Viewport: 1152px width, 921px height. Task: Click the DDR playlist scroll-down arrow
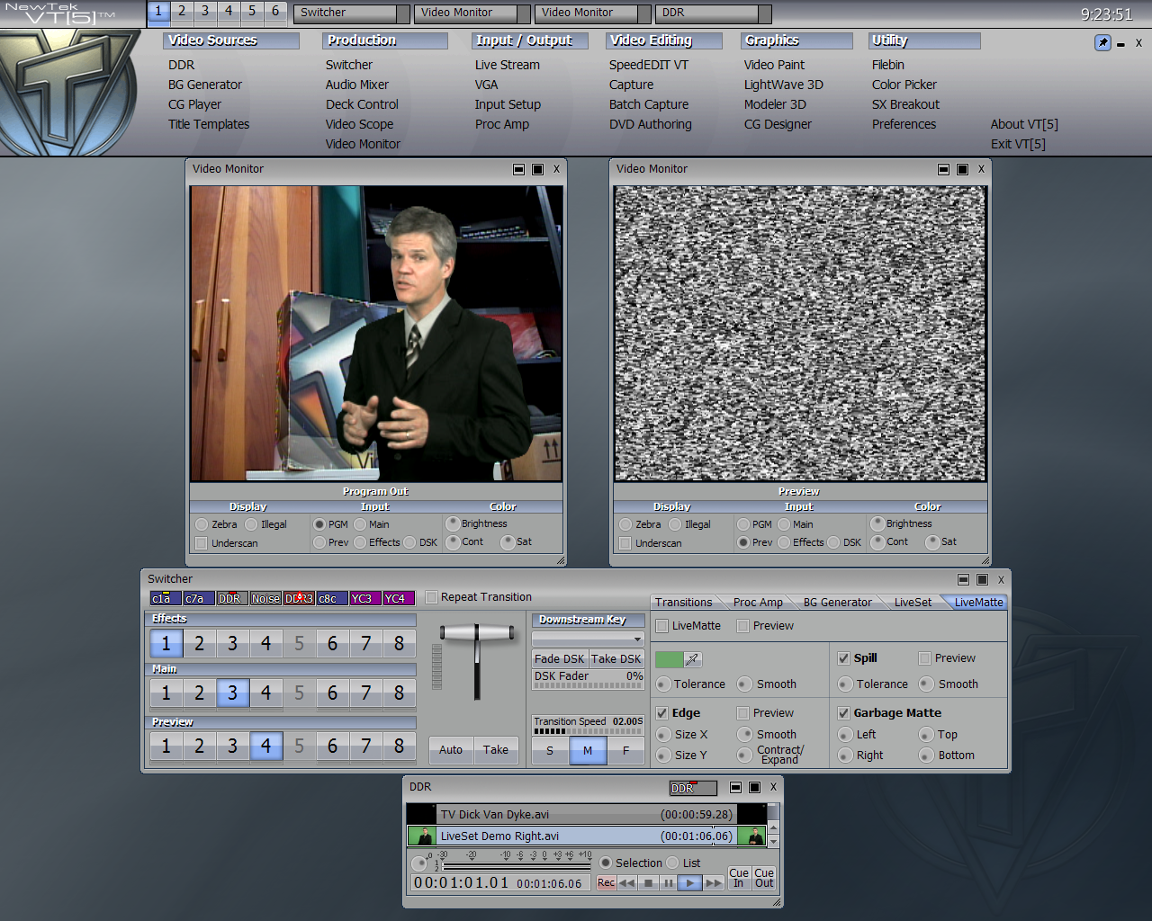773,841
